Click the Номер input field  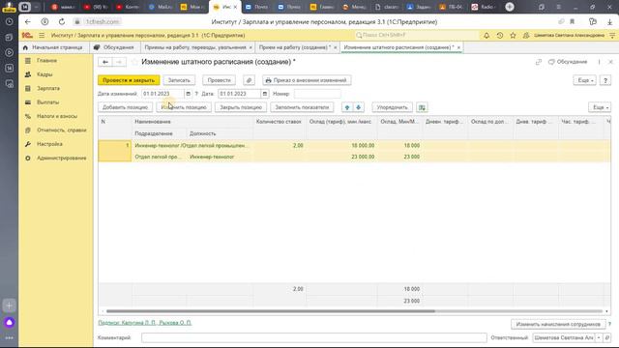click(x=317, y=94)
